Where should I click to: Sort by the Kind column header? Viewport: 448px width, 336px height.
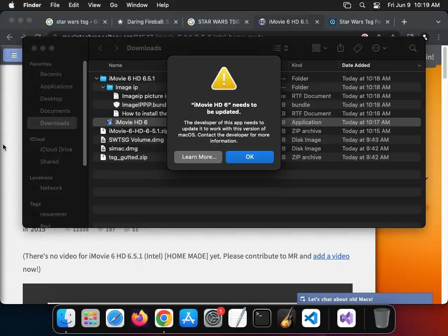[297, 65]
